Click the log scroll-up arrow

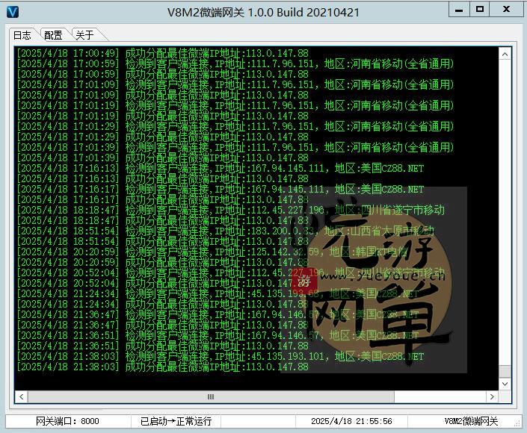coord(505,54)
